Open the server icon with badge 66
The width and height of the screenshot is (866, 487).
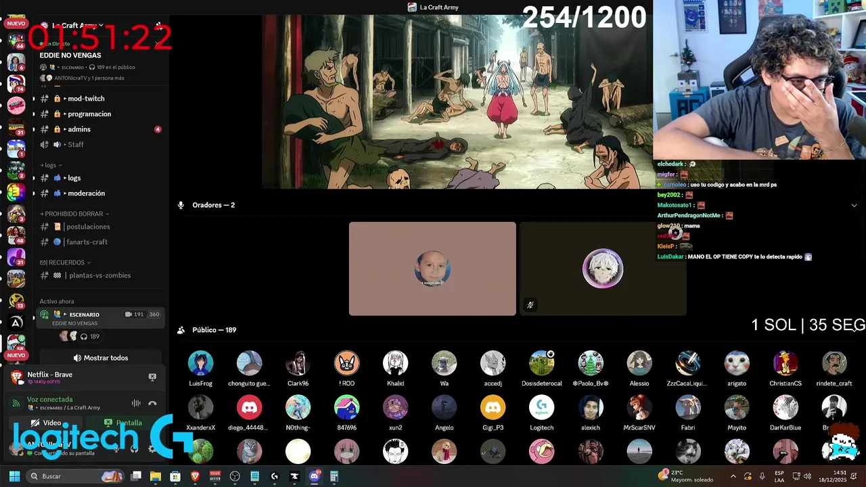coord(16,42)
